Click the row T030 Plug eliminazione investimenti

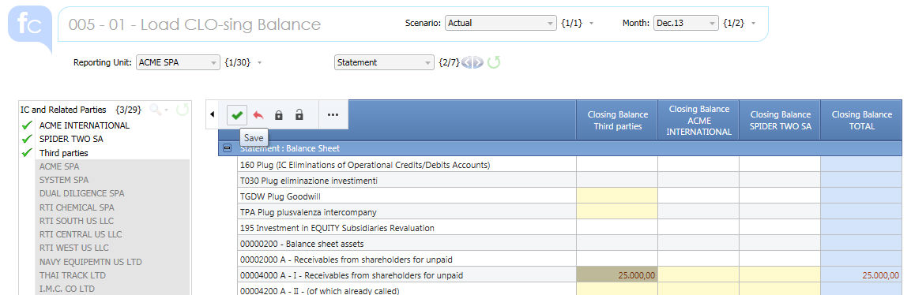tap(407, 181)
